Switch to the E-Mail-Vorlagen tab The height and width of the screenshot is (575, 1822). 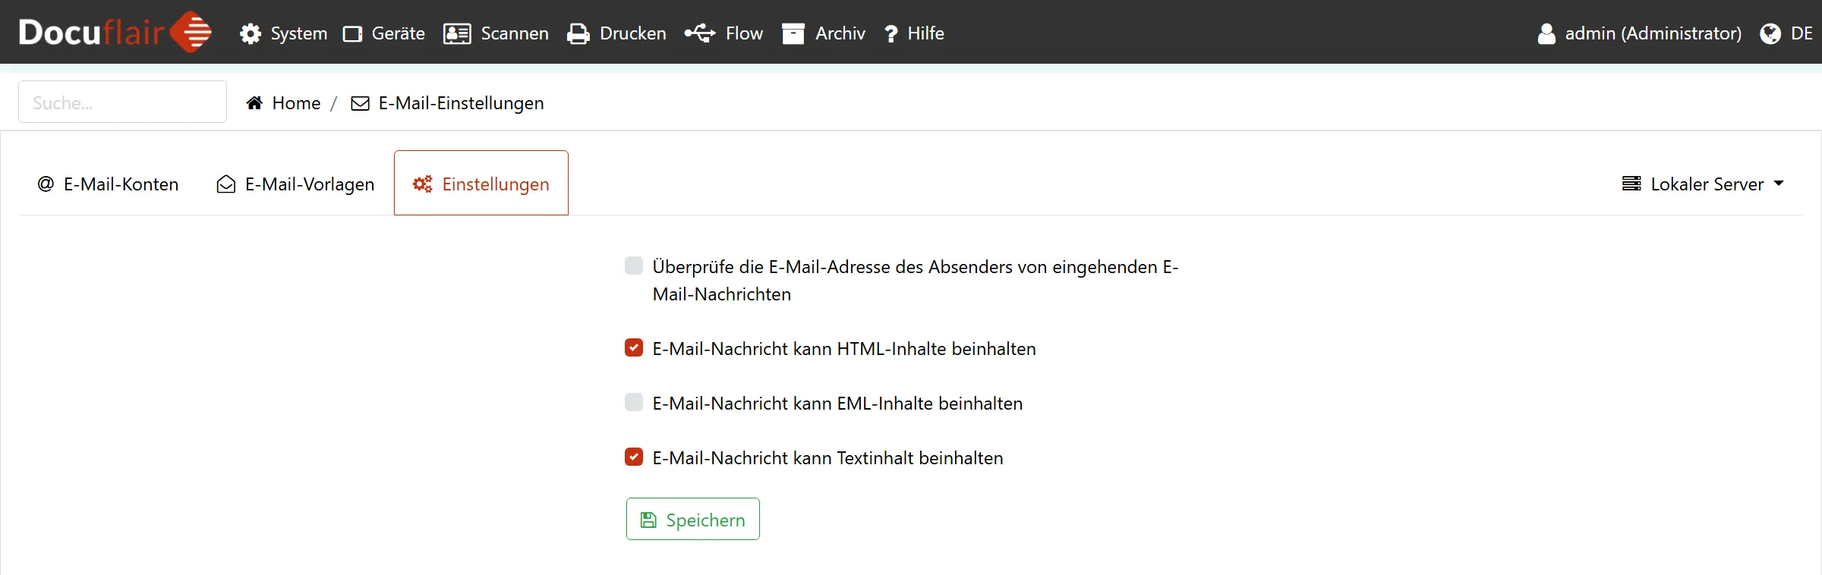[295, 184]
